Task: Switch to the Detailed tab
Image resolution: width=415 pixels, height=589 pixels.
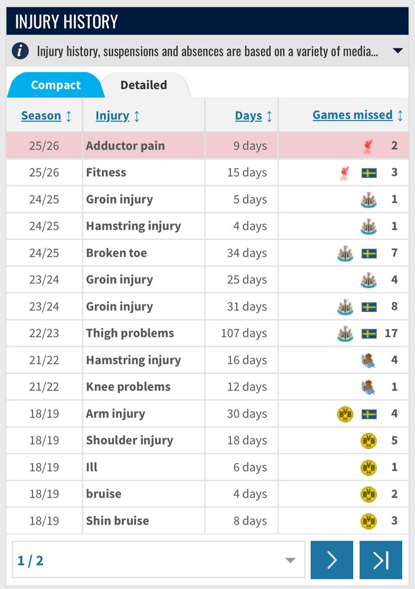Action: point(144,85)
